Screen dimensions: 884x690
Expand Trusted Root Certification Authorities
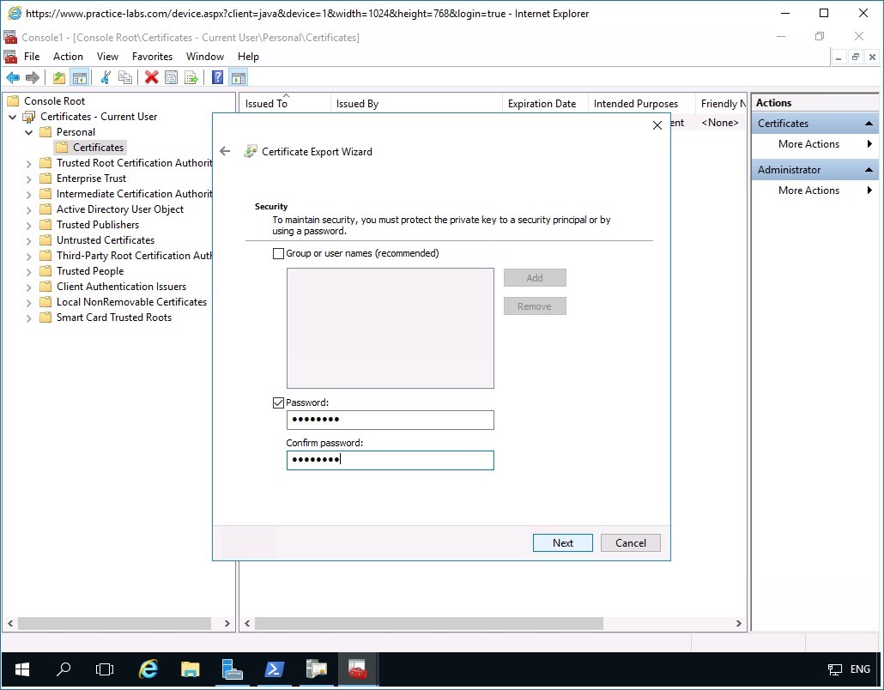click(29, 163)
